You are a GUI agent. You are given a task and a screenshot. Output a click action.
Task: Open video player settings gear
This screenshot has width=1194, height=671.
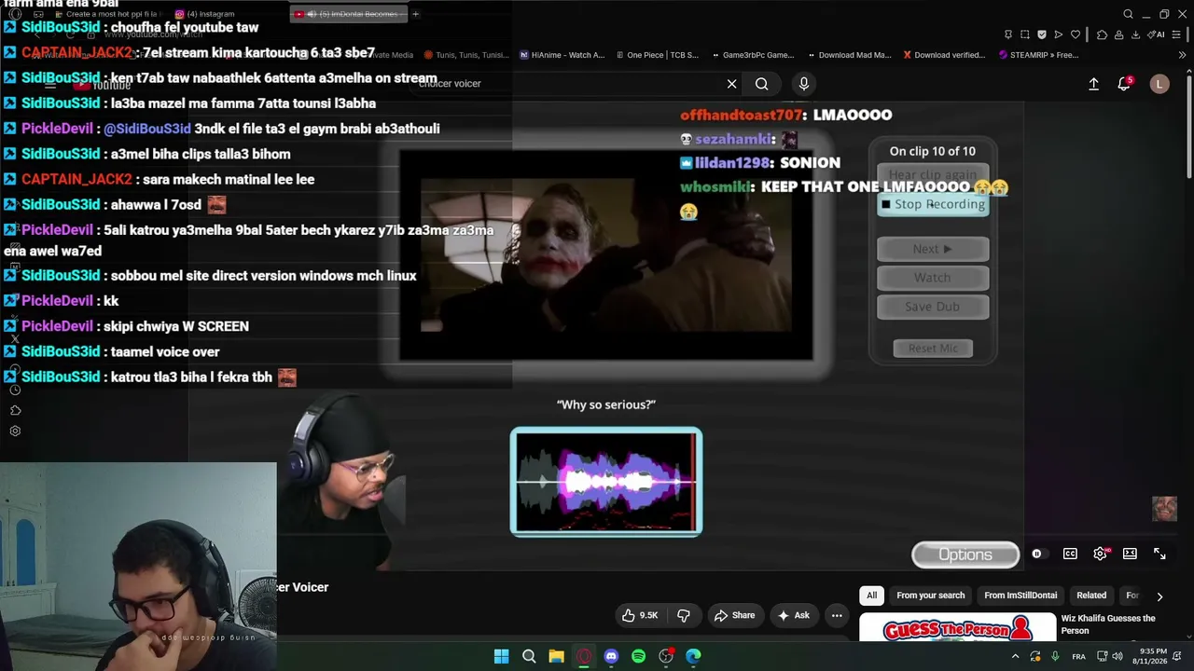(1100, 554)
